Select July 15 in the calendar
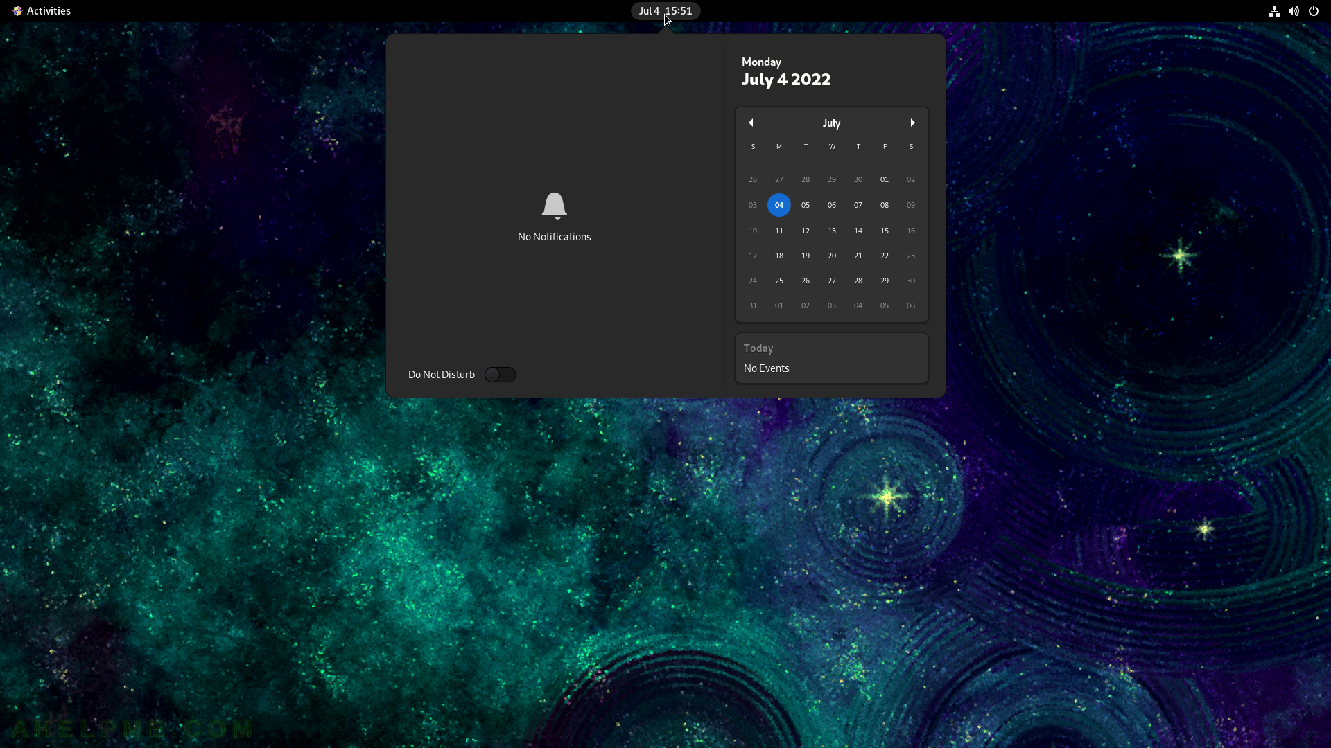 tap(885, 231)
